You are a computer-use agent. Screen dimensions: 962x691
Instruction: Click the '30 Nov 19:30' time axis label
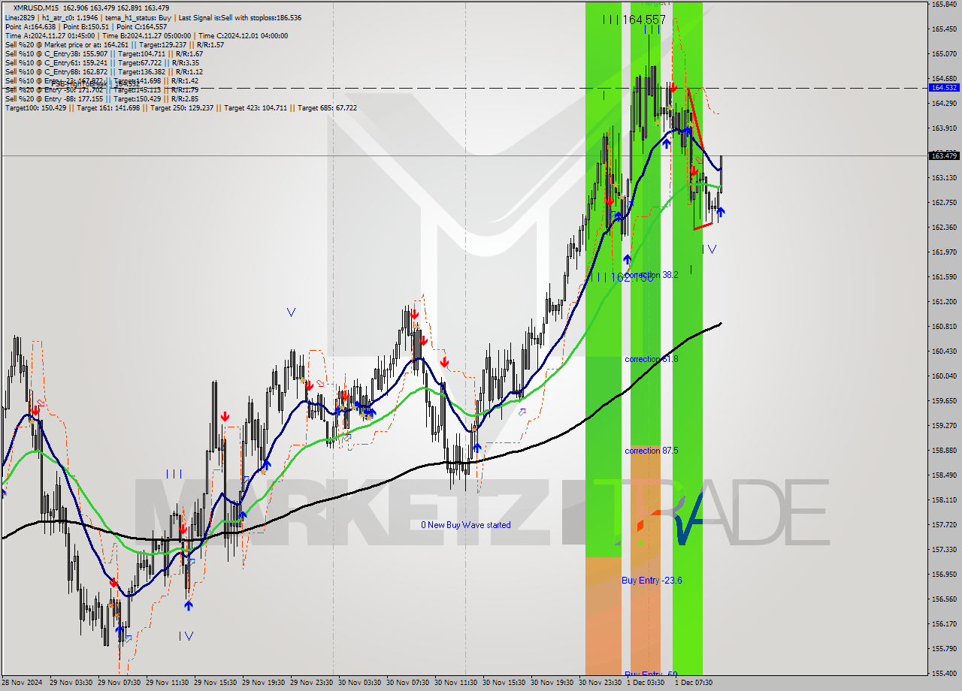coord(552,683)
